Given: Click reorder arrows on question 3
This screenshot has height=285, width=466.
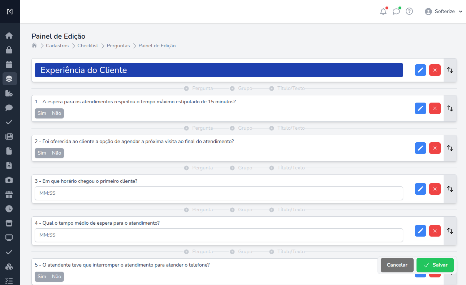Looking at the screenshot, I should point(450,189).
